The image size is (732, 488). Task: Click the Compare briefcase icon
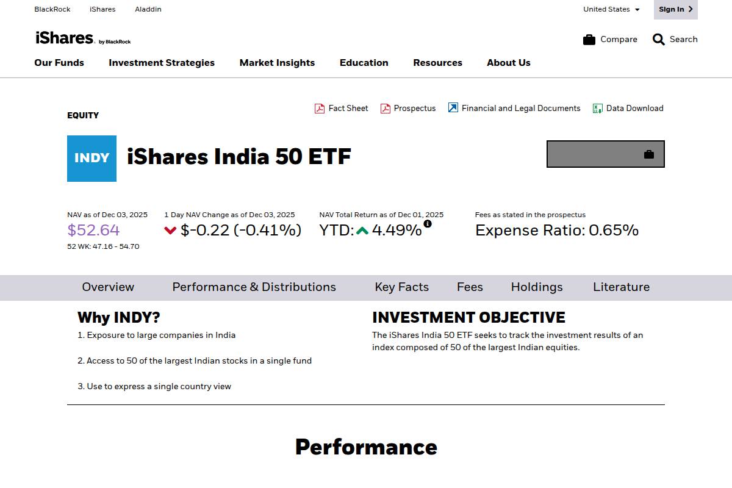pos(589,39)
